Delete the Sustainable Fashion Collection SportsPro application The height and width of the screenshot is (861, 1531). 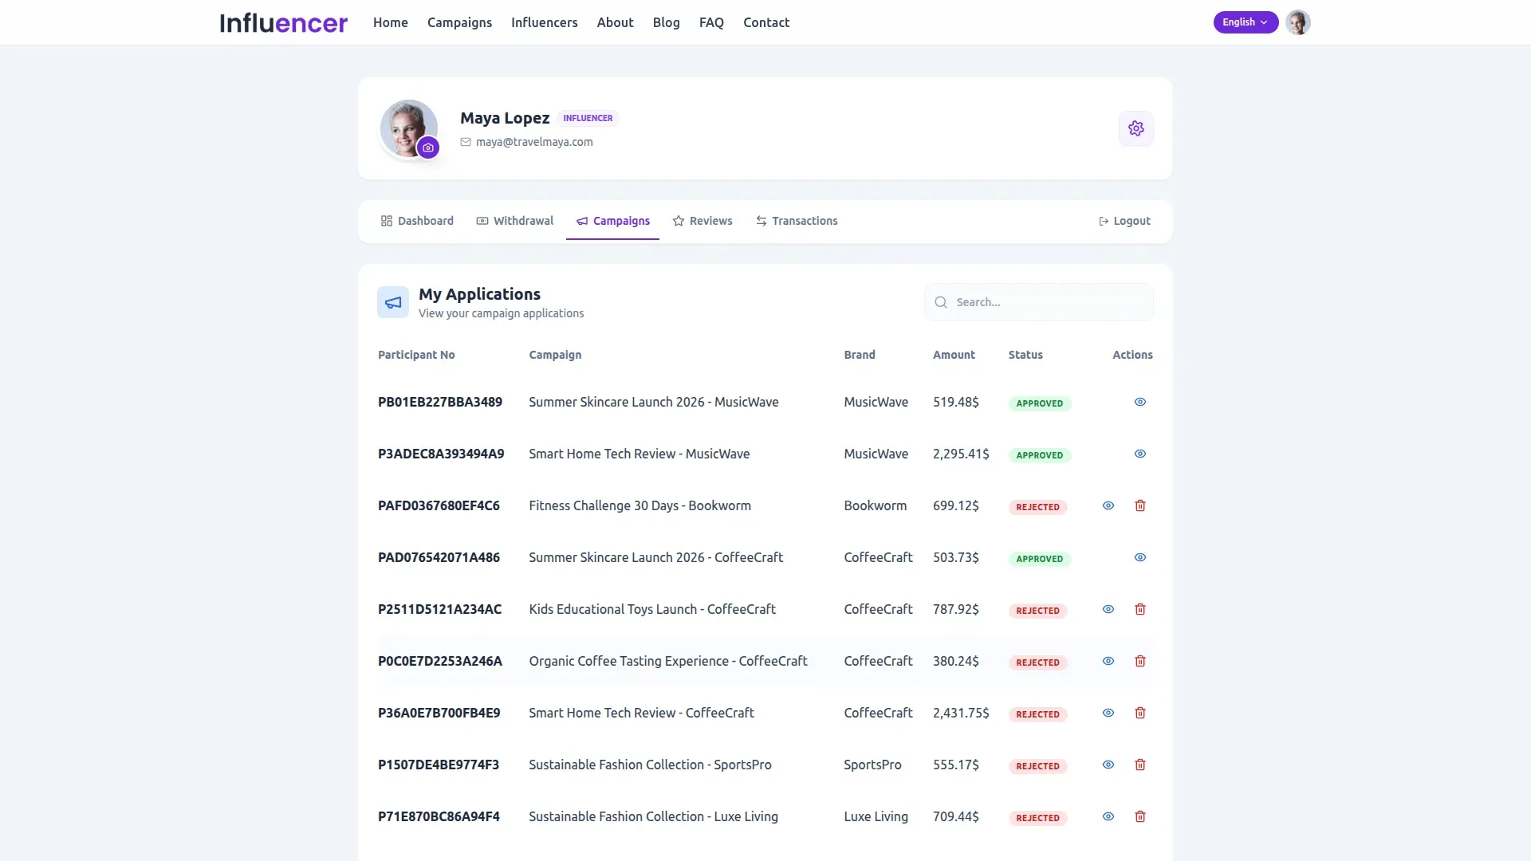pyautogui.click(x=1139, y=765)
